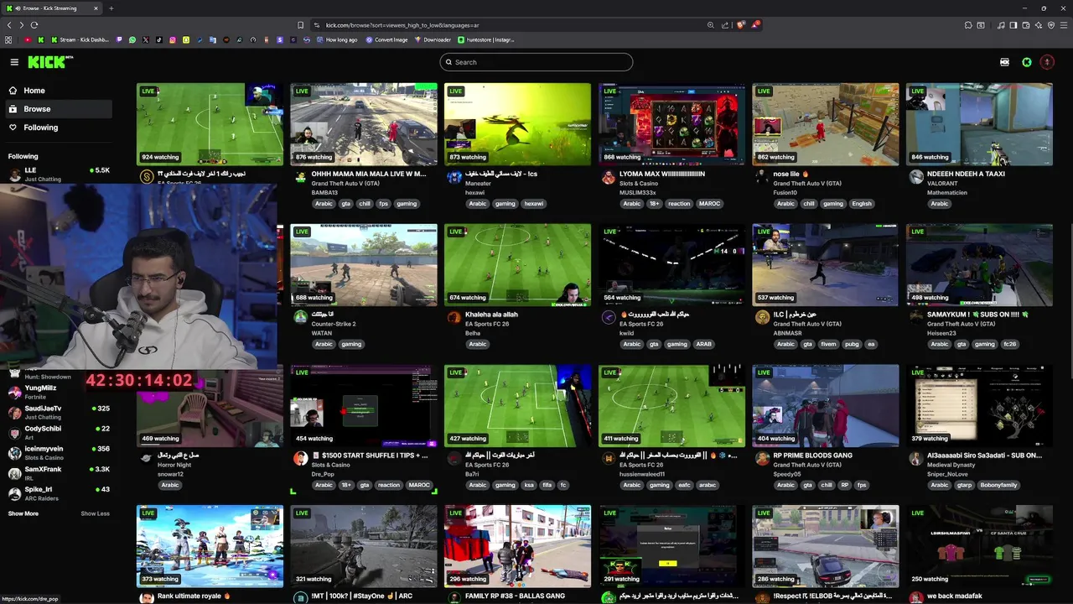Open the Kick hamburger sidebar menu
Viewport: 1073px width, 604px height.
pyautogui.click(x=14, y=62)
